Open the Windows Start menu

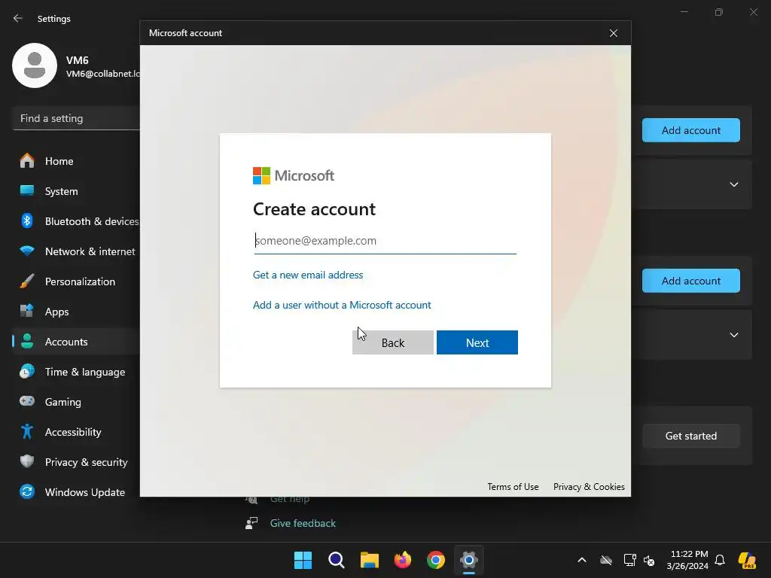click(303, 560)
